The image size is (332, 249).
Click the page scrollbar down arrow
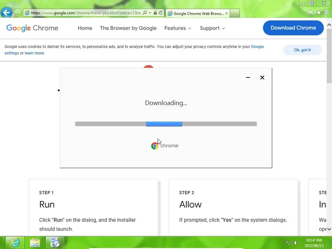click(329, 229)
